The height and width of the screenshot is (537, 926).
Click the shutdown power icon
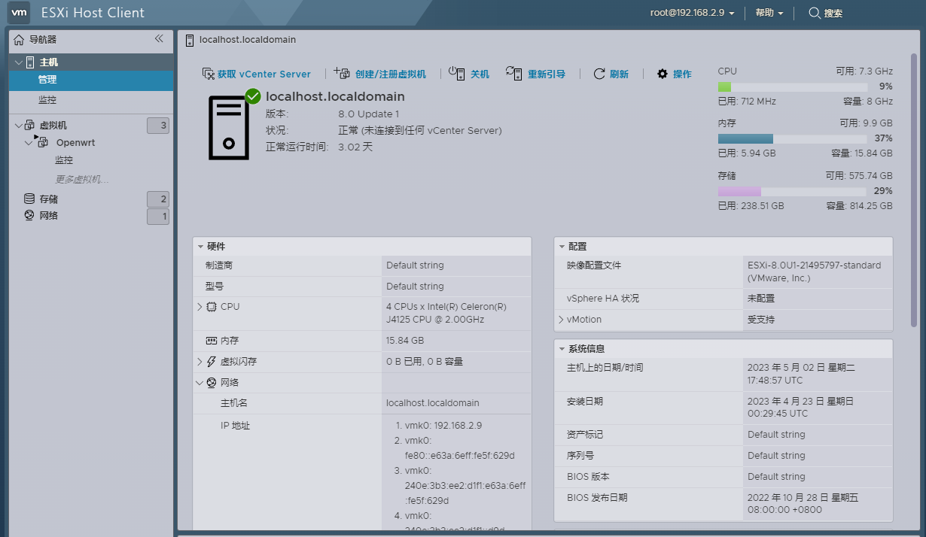457,73
